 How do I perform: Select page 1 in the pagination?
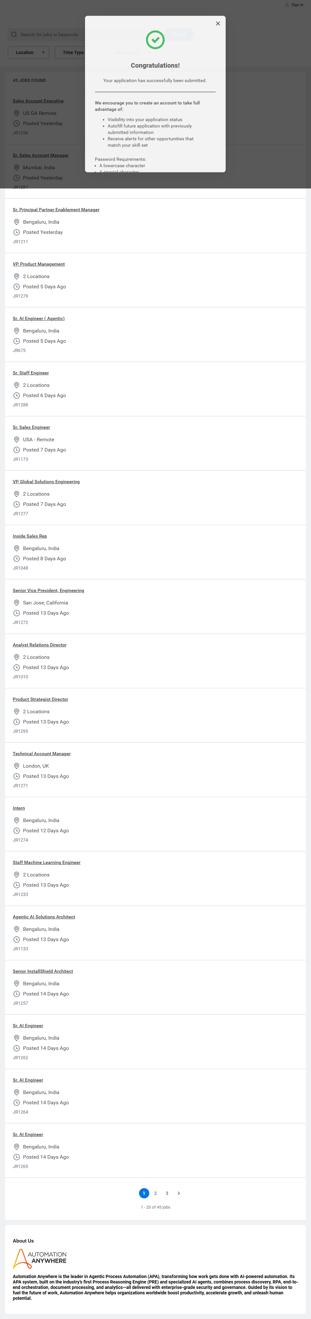(144, 1193)
